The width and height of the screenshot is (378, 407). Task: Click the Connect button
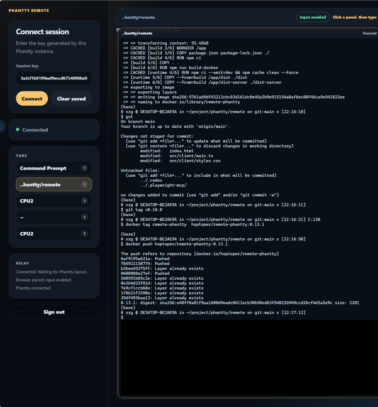[x=31, y=99]
